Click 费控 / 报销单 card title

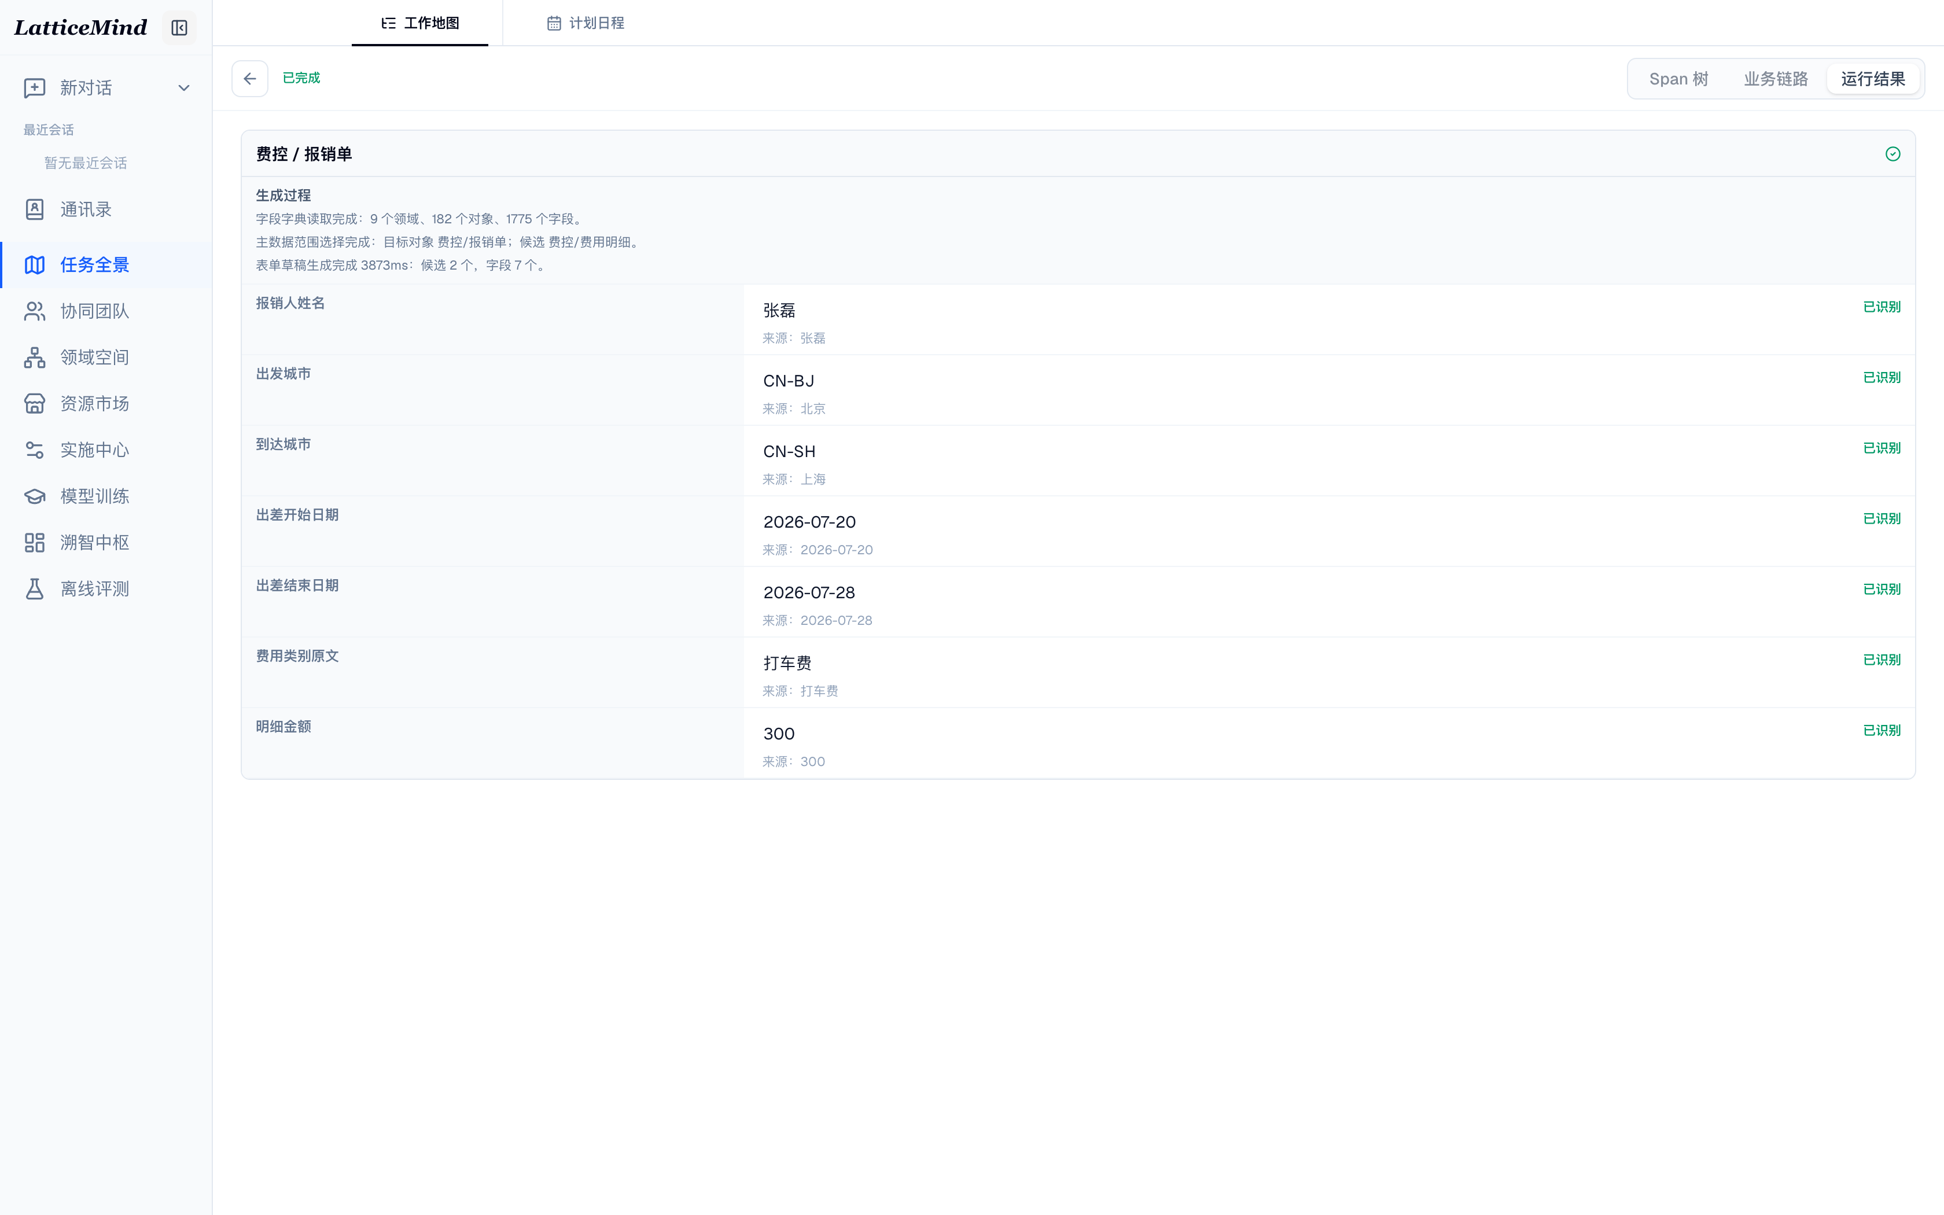coord(304,154)
